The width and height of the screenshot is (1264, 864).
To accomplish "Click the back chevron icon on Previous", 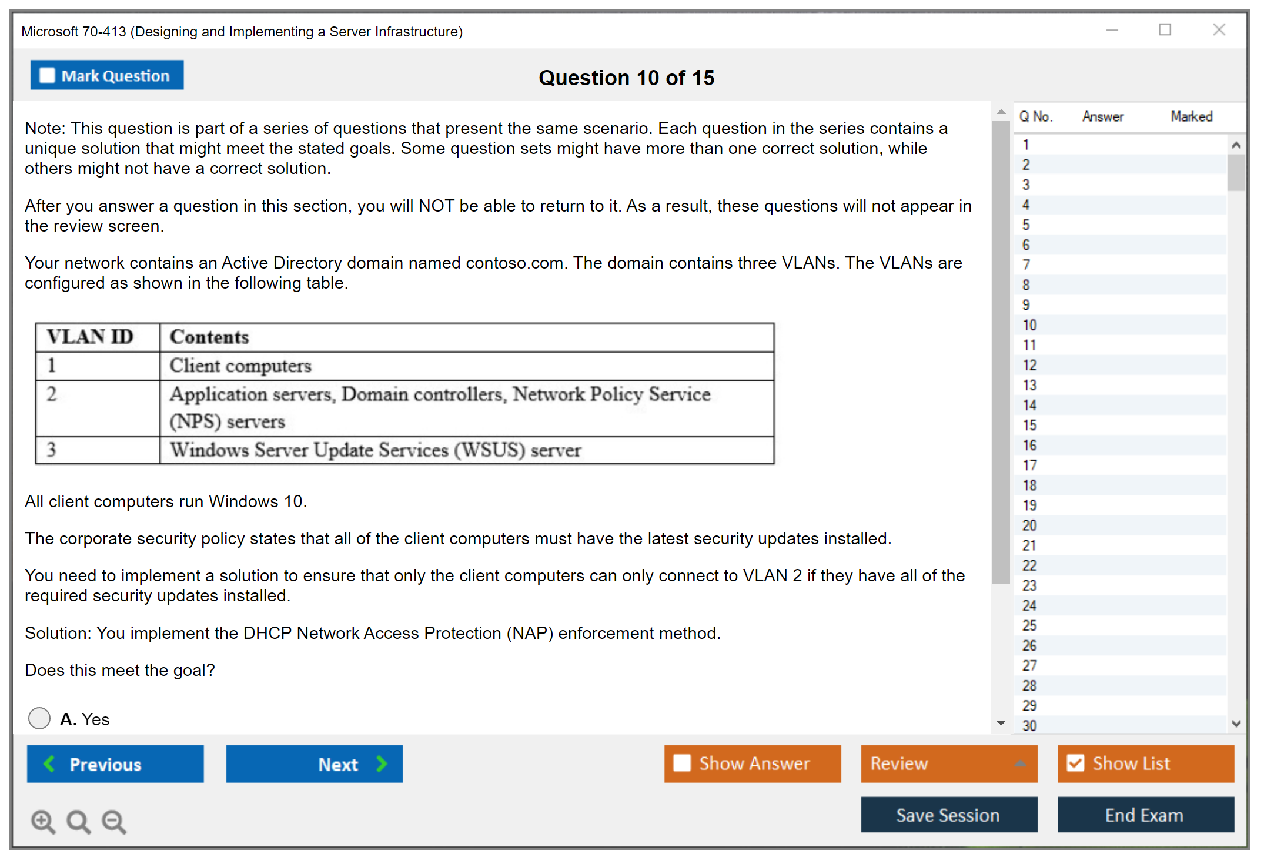I will (x=50, y=763).
